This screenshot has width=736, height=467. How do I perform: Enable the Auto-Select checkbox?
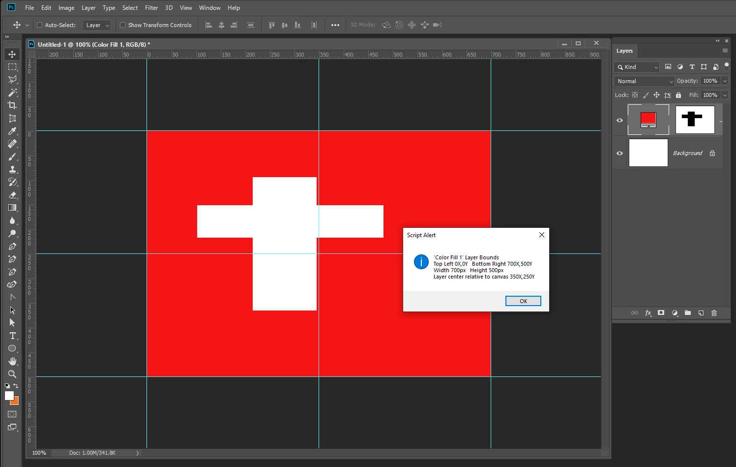coord(40,25)
